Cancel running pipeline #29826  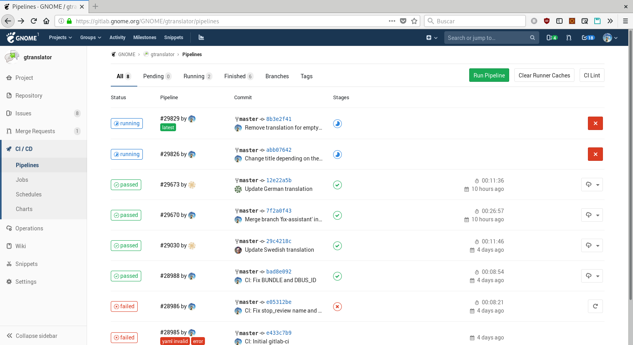pyautogui.click(x=595, y=154)
